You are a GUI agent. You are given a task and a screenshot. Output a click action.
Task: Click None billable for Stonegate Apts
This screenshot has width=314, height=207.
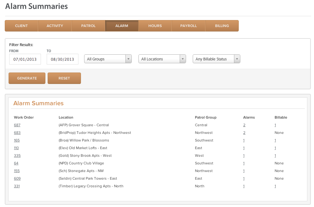tap(279, 171)
